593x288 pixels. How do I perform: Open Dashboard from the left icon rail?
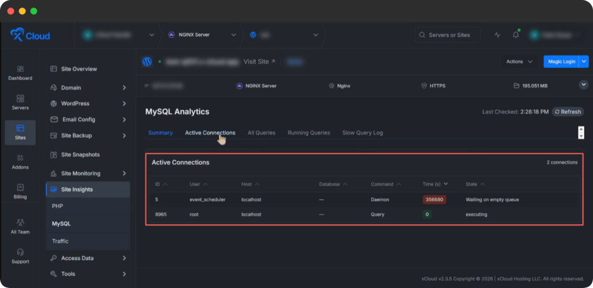[x=20, y=72]
